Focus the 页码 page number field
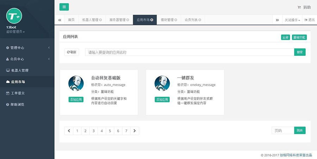 tap(283, 130)
